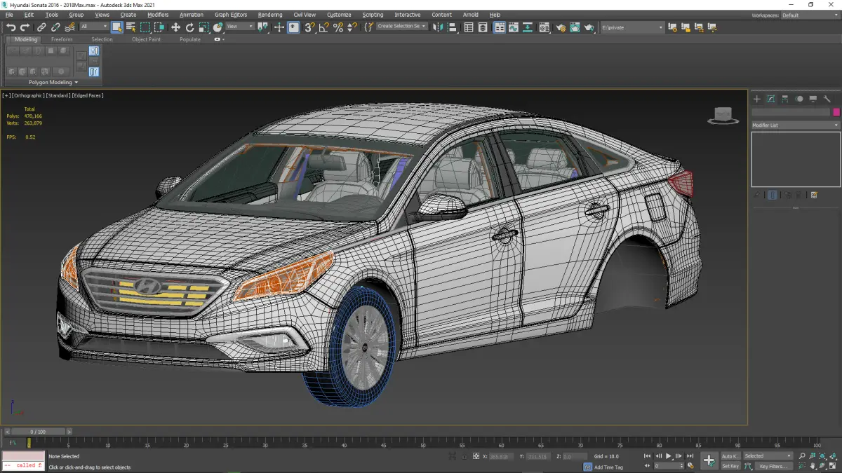This screenshot has height=473, width=842.
Task: Click the Render Production teapot icon
Action: [589, 27]
